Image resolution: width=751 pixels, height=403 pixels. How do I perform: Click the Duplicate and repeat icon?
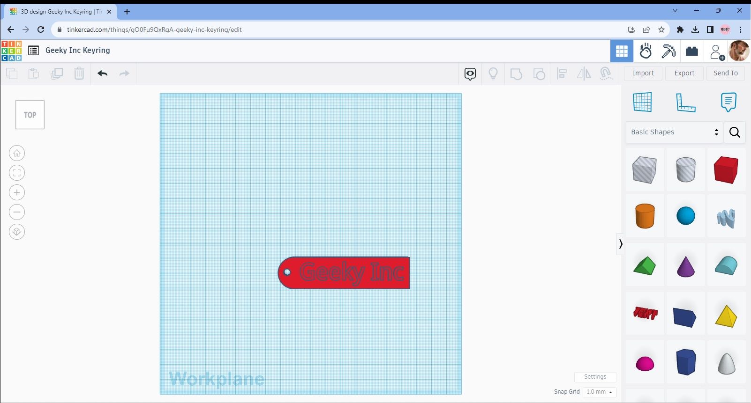pyautogui.click(x=57, y=73)
